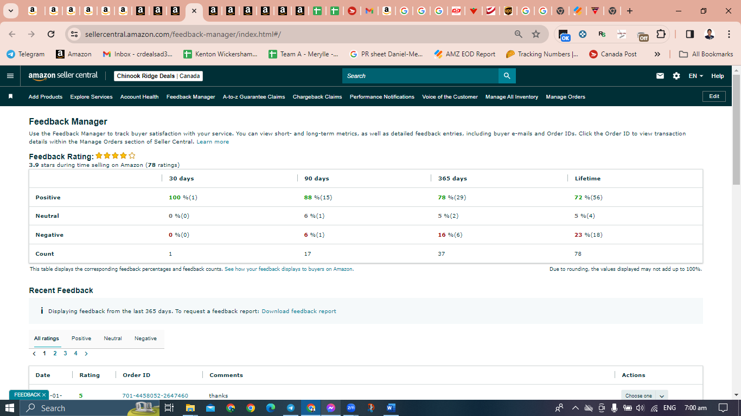Expand the Choose one actions dropdown

tap(644, 395)
